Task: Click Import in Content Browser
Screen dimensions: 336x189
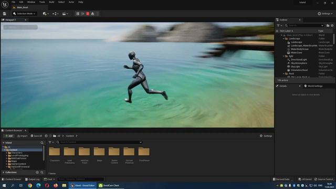Action: click(22, 136)
